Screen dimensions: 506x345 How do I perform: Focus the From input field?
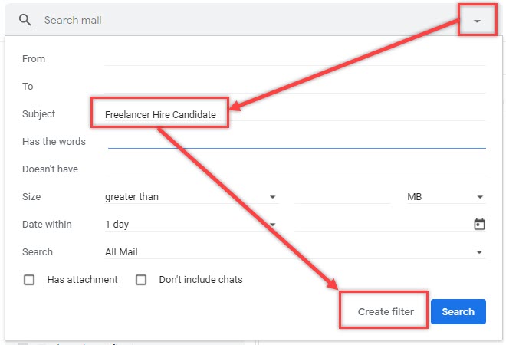294,59
